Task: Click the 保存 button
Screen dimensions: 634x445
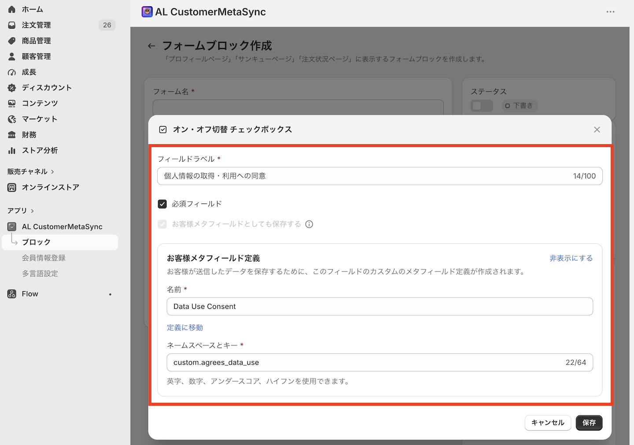Action: [589, 423]
